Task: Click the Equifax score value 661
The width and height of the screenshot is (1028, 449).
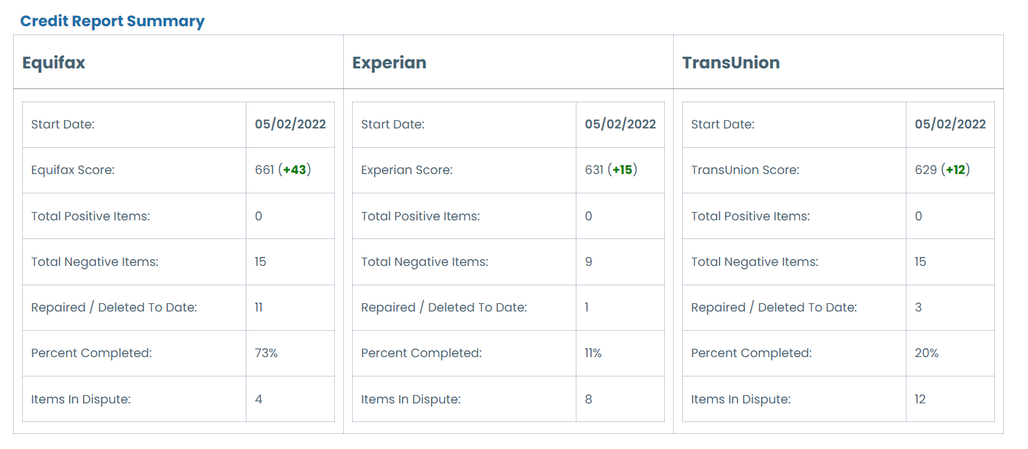Action: coord(264,170)
